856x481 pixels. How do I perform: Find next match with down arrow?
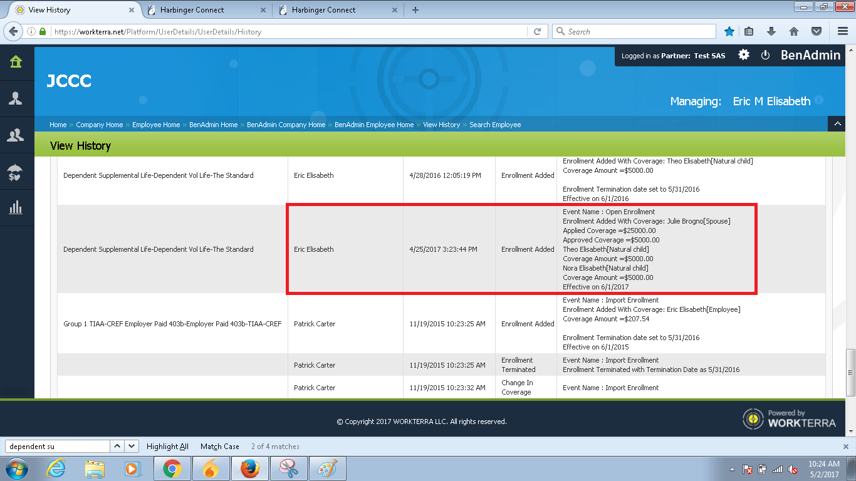tap(132, 447)
